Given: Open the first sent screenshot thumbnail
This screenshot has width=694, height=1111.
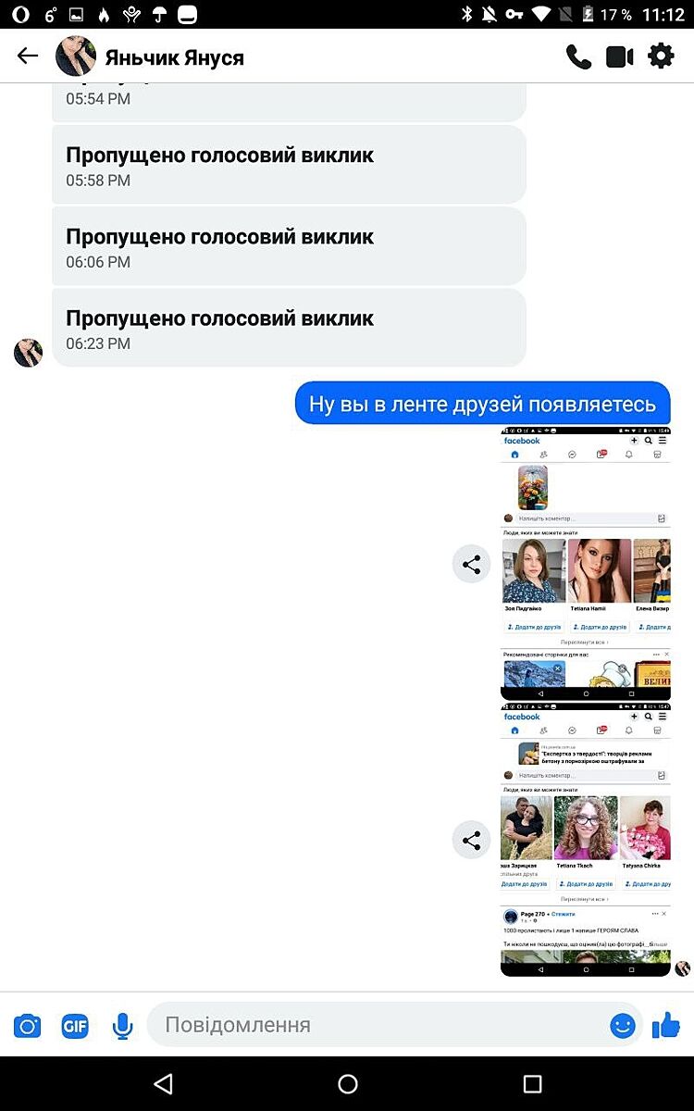Looking at the screenshot, I should coord(585,563).
